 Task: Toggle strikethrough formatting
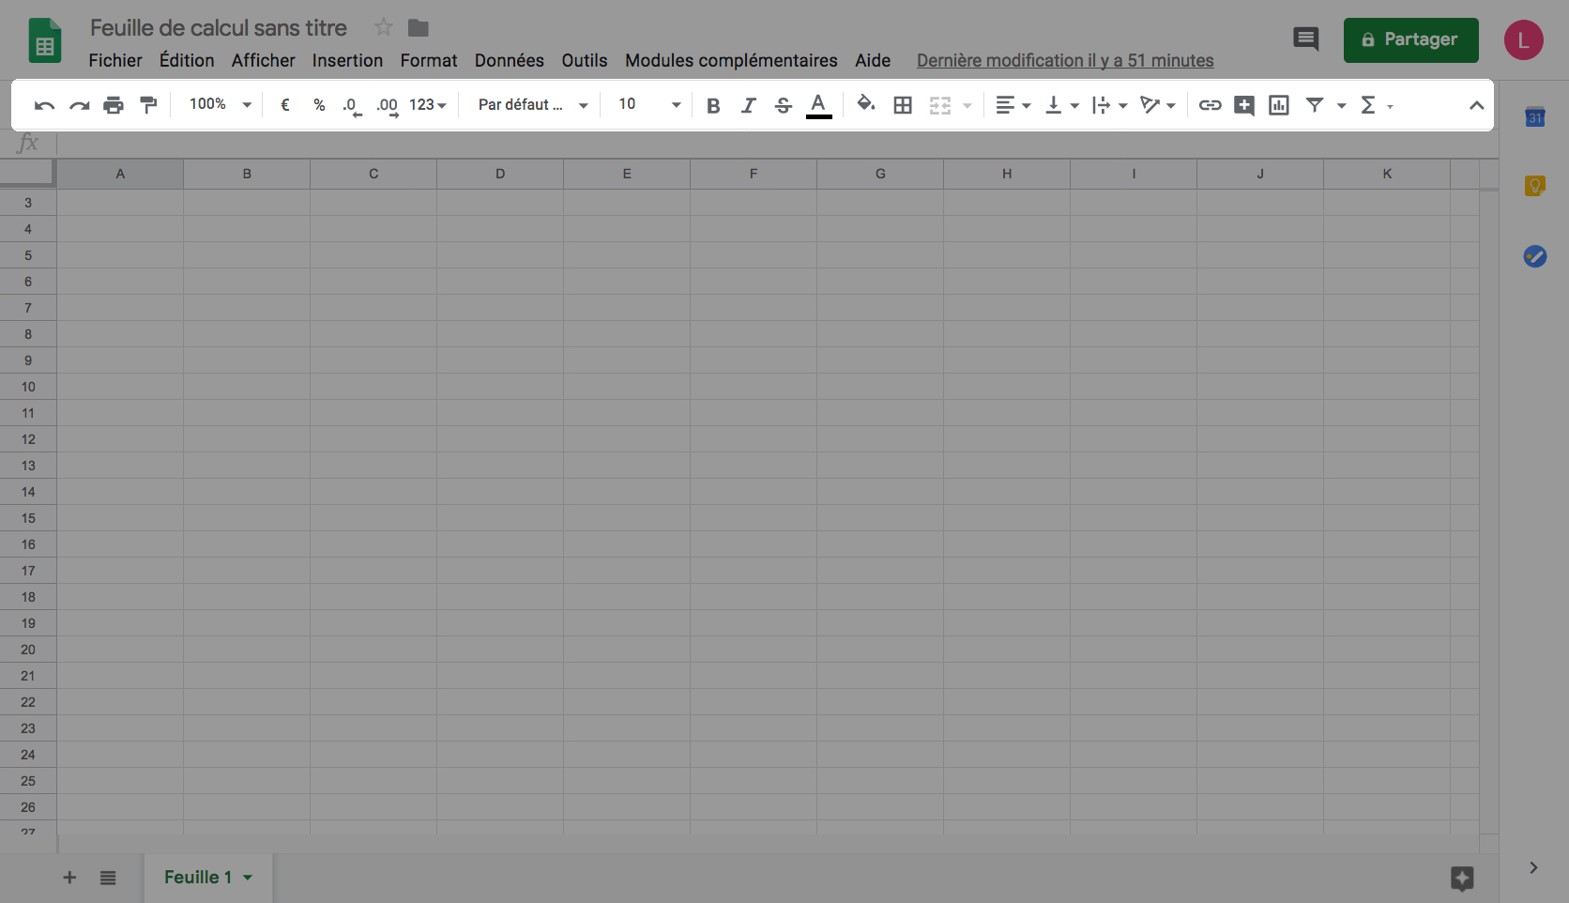pos(784,105)
